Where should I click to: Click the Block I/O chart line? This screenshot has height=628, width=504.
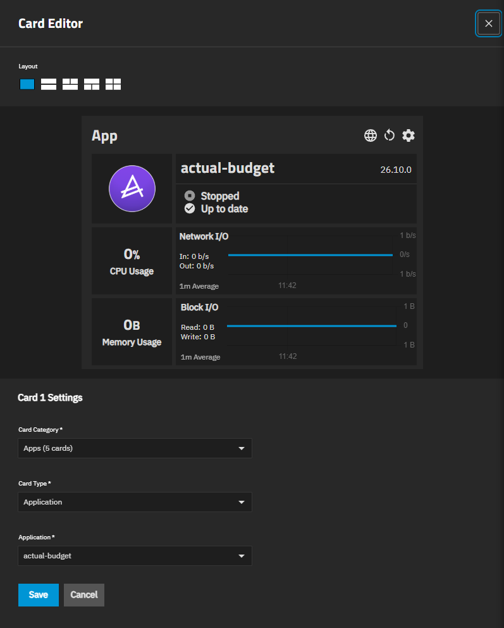tap(312, 326)
